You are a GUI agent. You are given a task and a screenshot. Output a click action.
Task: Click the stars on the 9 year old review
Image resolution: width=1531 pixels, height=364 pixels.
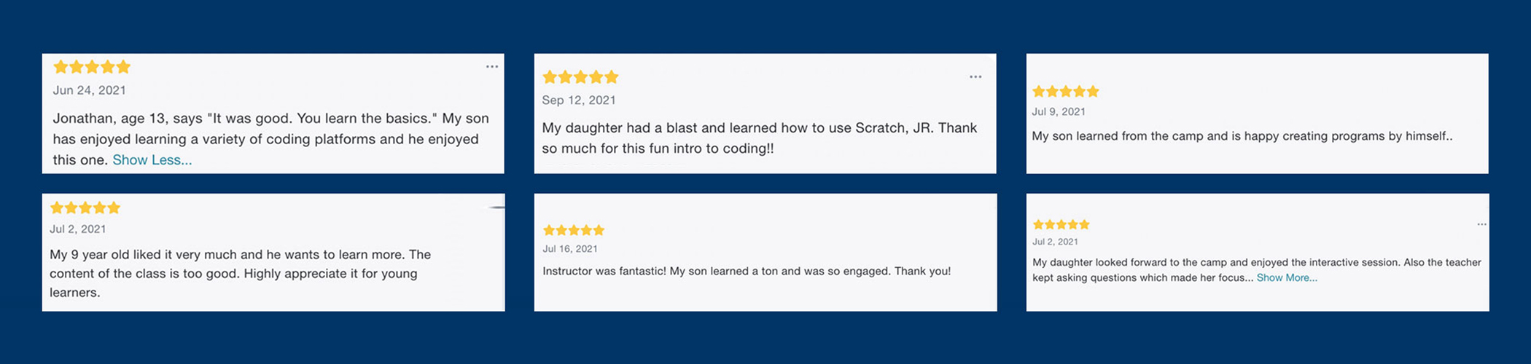(x=85, y=208)
